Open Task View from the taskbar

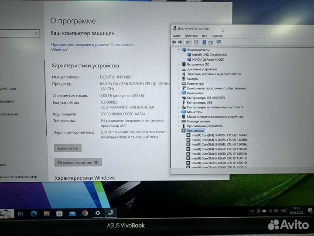(x=20, y=214)
